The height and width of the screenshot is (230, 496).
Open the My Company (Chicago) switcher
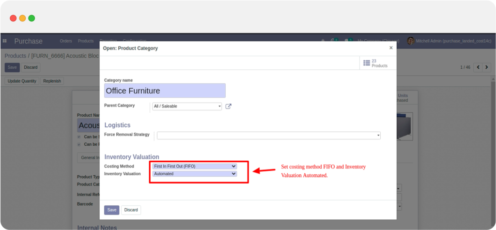378,41
